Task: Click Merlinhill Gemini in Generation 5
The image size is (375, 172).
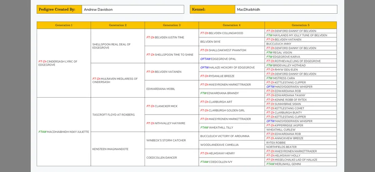Action: click(286, 164)
